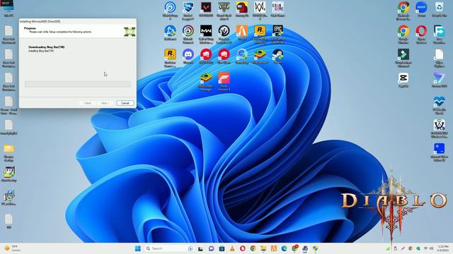Select the yellow folder icon on the desktop
The height and width of the screenshot is (254, 453).
(8, 152)
